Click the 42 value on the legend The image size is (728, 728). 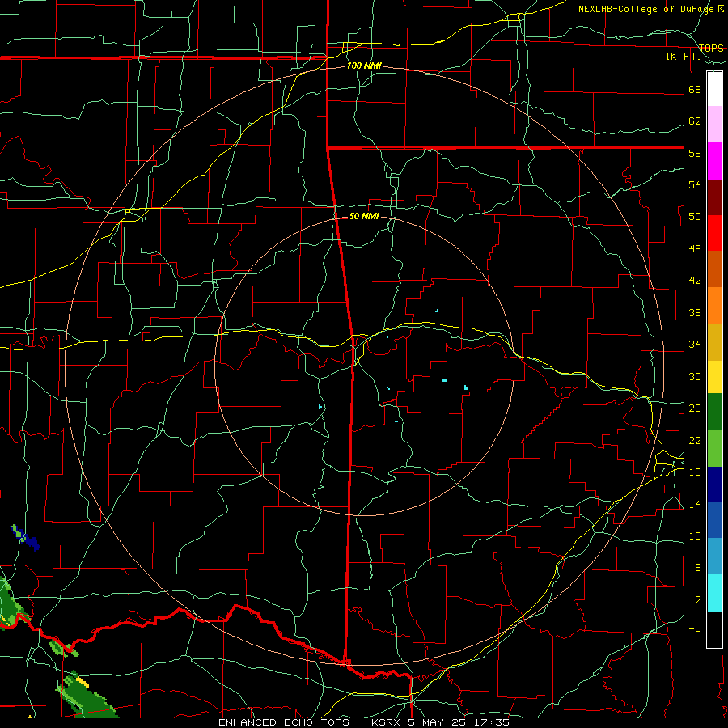[695, 281]
